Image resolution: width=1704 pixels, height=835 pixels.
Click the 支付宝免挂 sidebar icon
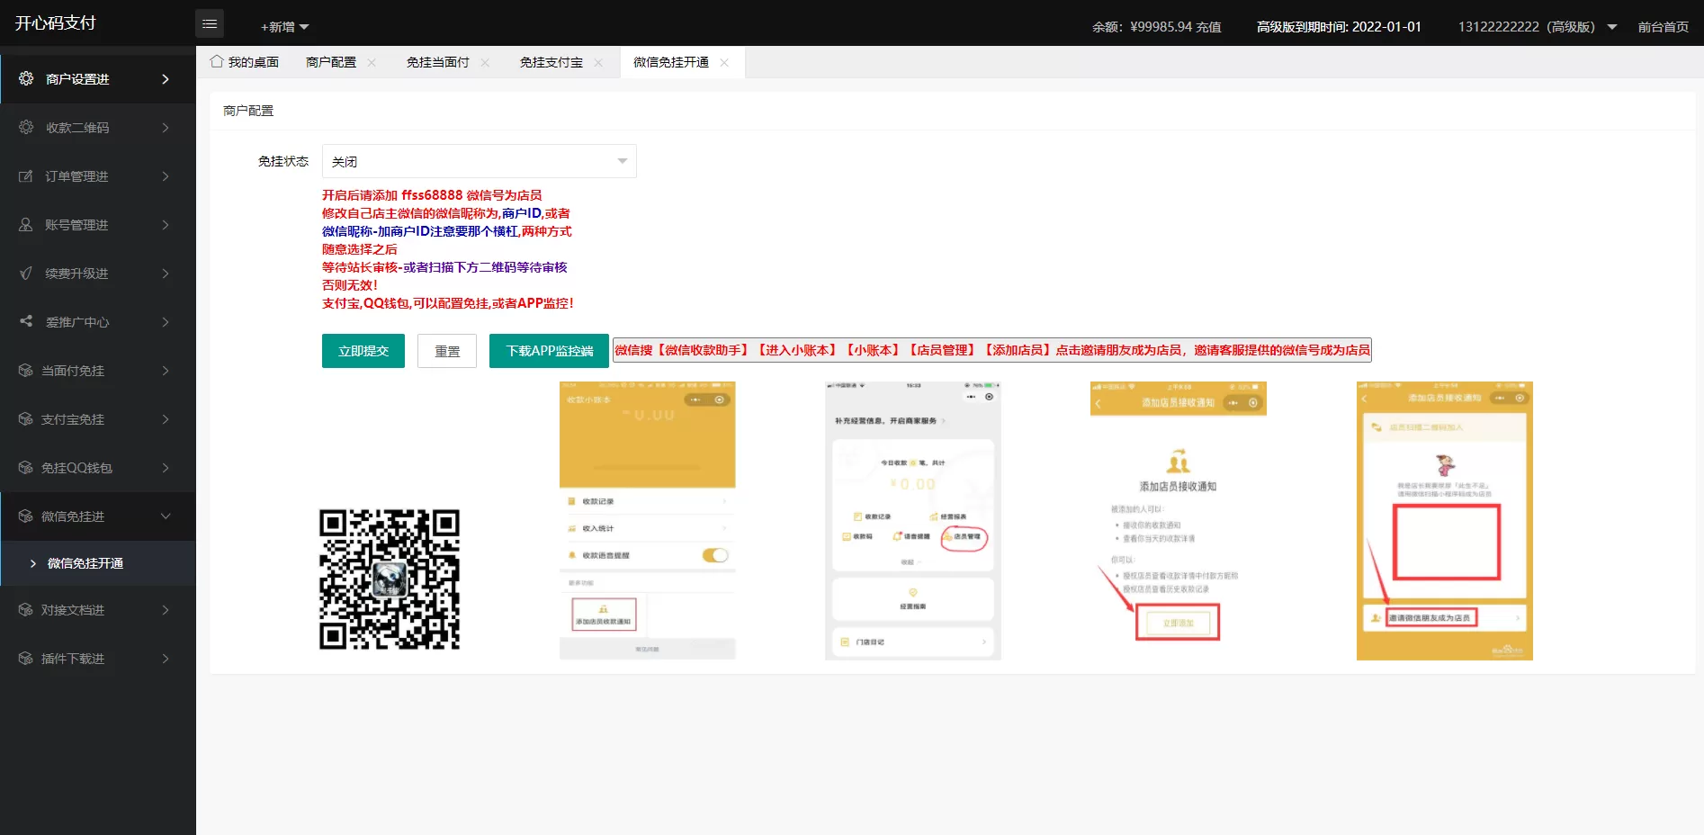(x=26, y=419)
